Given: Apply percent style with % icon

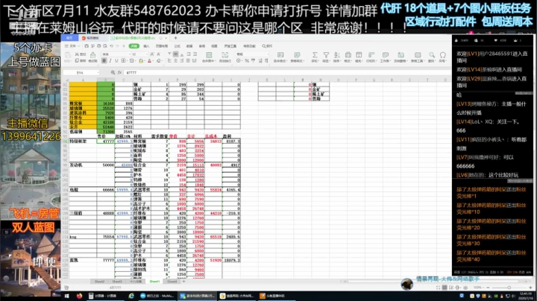Looking at the screenshot, I should (247, 61).
